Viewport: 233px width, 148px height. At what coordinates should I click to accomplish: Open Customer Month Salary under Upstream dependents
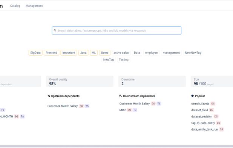click(x=63, y=106)
